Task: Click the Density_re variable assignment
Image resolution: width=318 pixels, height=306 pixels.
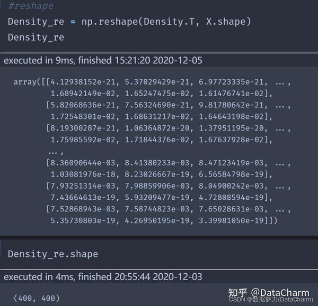Action: tap(36, 22)
